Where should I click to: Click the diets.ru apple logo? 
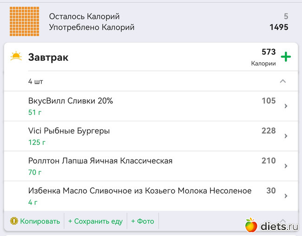(x=251, y=225)
